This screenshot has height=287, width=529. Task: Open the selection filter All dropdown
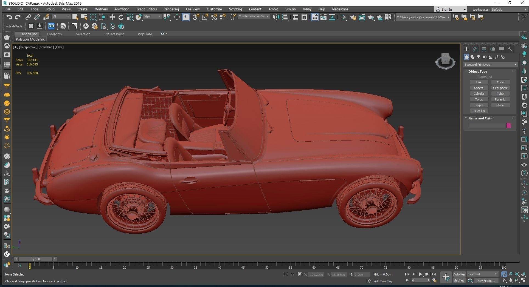[x=61, y=16]
